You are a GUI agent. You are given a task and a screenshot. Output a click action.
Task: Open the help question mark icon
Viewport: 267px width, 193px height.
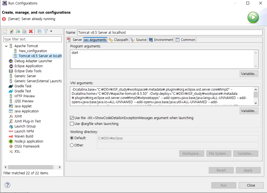point(8,185)
